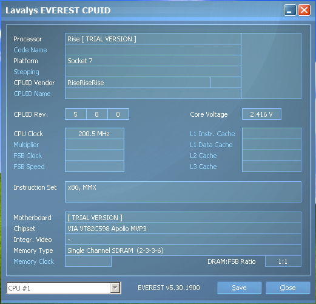This screenshot has height=304, width=316.
Task: Close window using red X icon
Action: (x=304, y=10)
